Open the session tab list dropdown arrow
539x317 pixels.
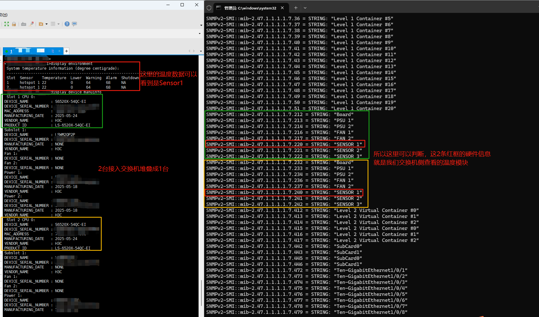click(201, 51)
